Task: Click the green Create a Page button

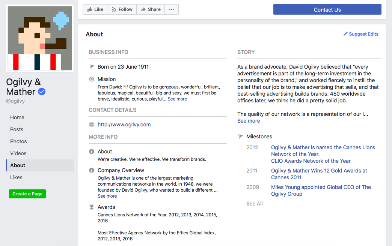Action: click(x=27, y=194)
